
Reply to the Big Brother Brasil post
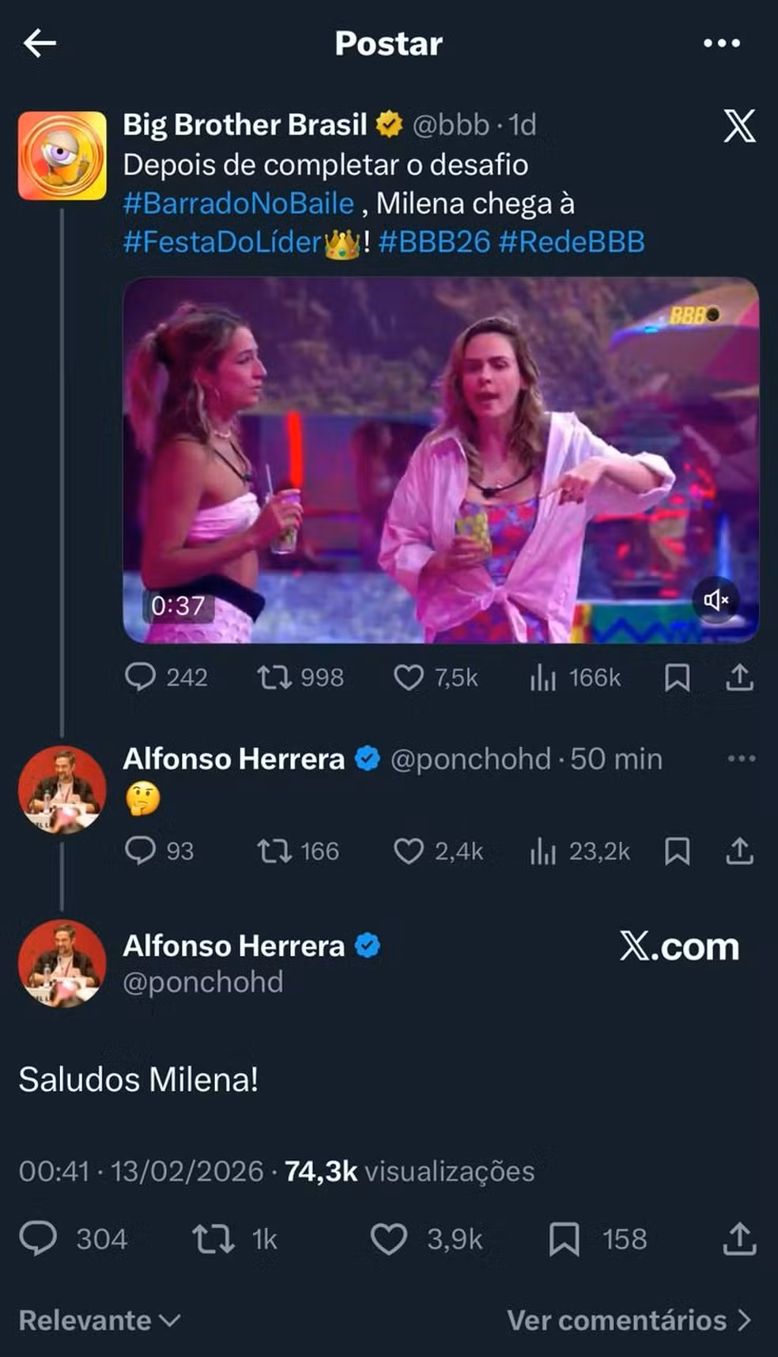[x=141, y=677]
